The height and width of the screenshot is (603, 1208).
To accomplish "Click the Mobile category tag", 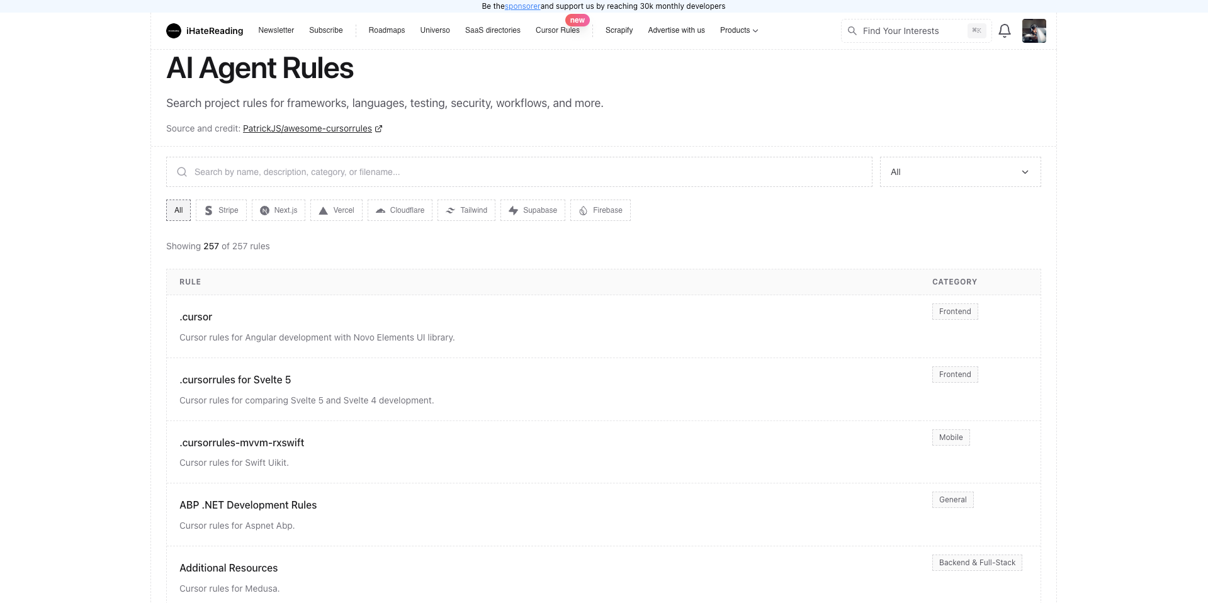I will tap(951, 437).
